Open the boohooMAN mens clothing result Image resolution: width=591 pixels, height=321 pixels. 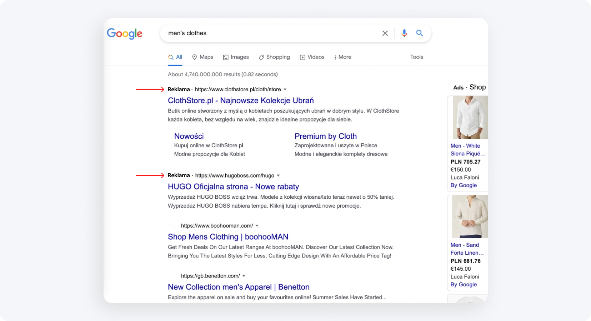click(x=228, y=237)
